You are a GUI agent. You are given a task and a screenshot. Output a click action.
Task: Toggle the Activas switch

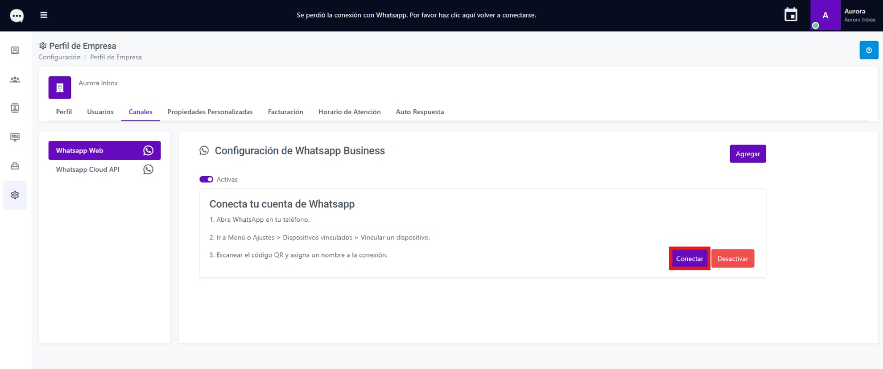[x=206, y=179]
